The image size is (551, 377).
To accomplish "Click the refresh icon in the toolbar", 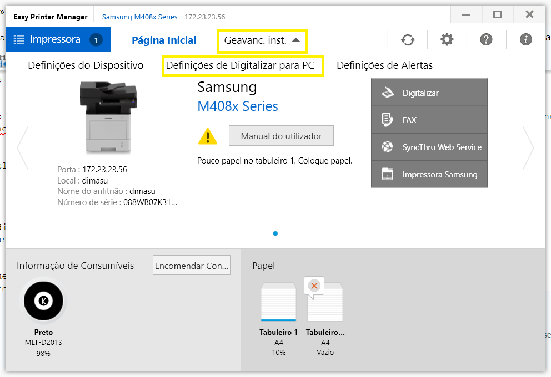I will (408, 40).
